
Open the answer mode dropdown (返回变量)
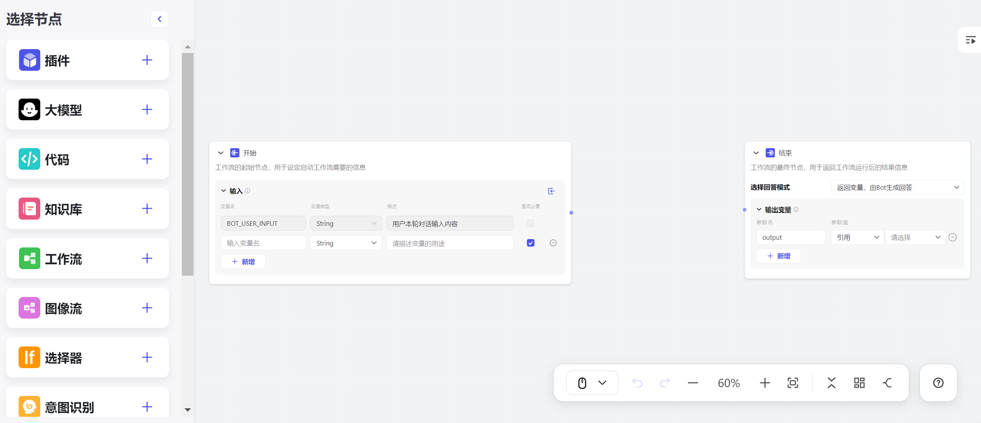(897, 188)
